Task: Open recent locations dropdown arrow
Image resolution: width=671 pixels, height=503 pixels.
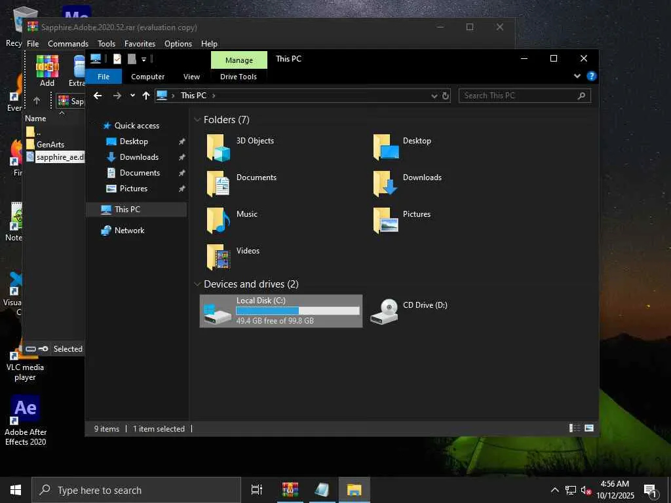Action: [132, 96]
